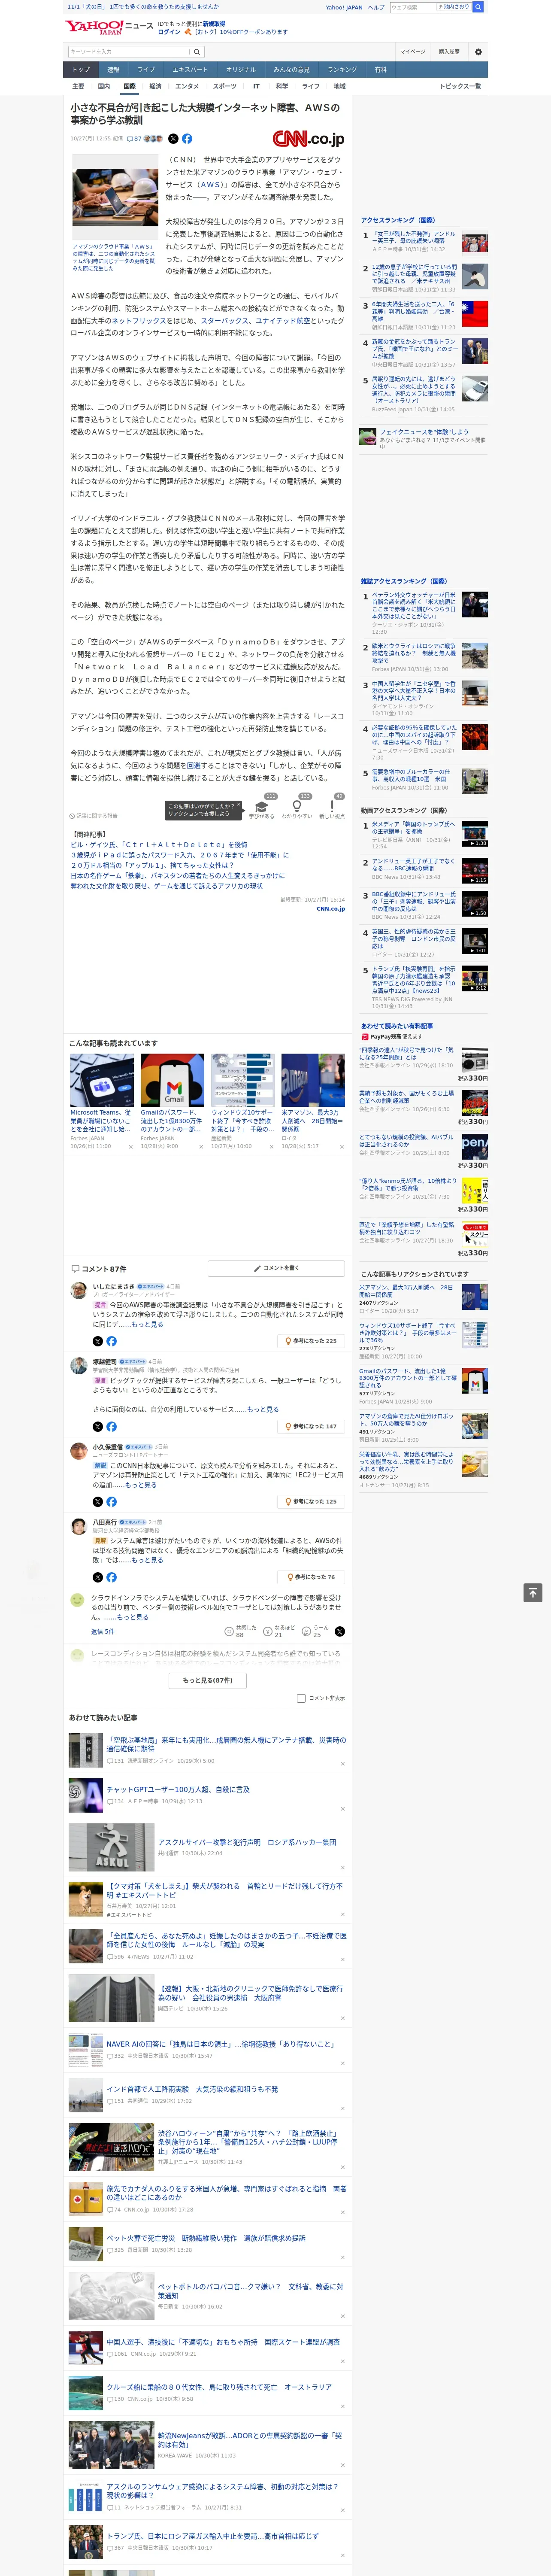Expand いしたにまさき's comment with もっと見る
This screenshot has width=551, height=2576.
[x=147, y=1324]
